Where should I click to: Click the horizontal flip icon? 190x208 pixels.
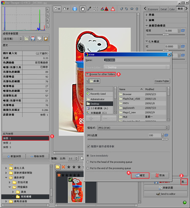click(x=132, y=9)
